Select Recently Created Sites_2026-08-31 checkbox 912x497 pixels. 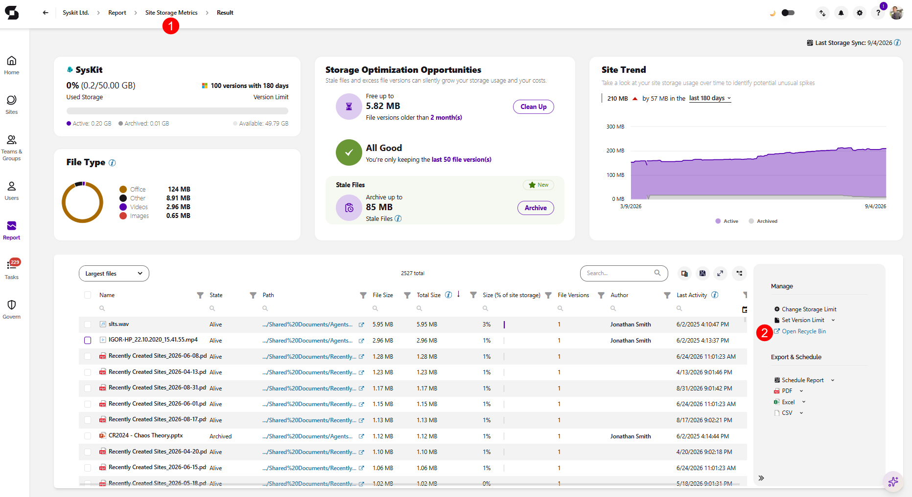coord(88,388)
